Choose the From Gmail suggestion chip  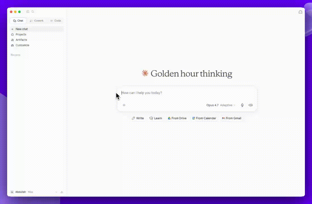pyautogui.click(x=231, y=118)
